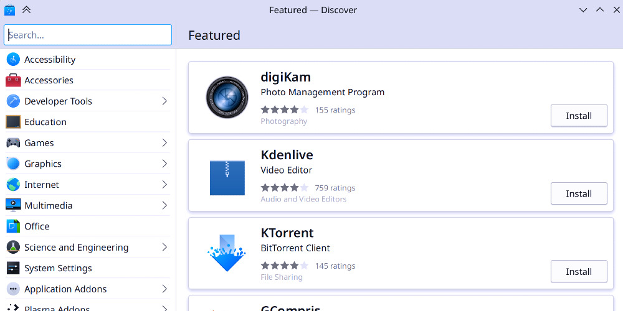The height and width of the screenshot is (311, 623).
Task: Expand the Games category arrow
Action: tap(164, 143)
